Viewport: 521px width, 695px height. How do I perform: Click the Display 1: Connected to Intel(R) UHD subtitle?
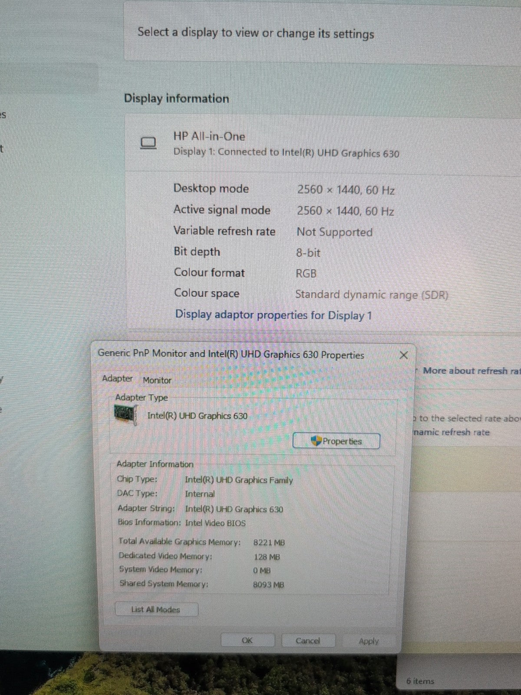click(x=286, y=152)
